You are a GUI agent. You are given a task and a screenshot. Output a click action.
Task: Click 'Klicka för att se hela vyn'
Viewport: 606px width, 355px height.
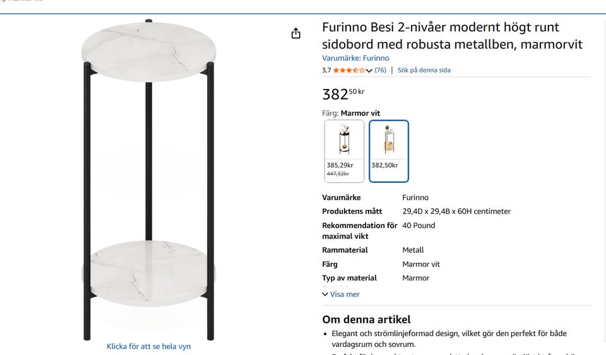pos(149,346)
